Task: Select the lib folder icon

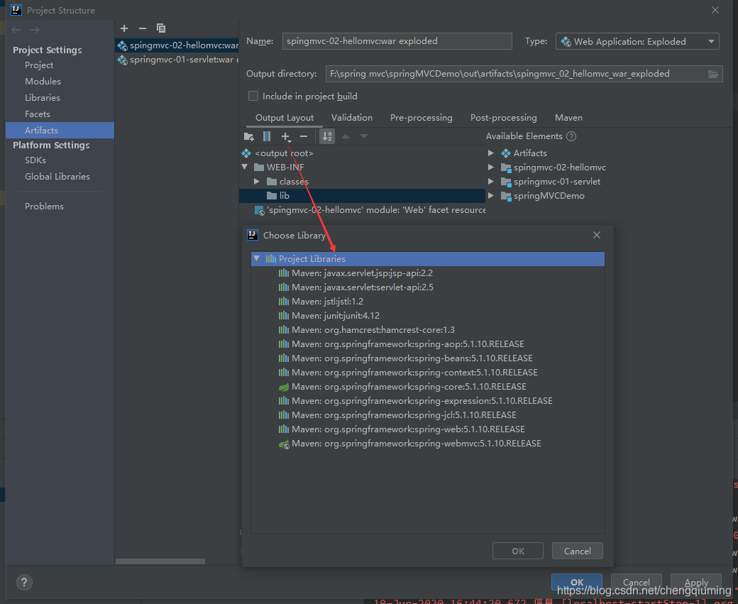Action: pos(272,196)
